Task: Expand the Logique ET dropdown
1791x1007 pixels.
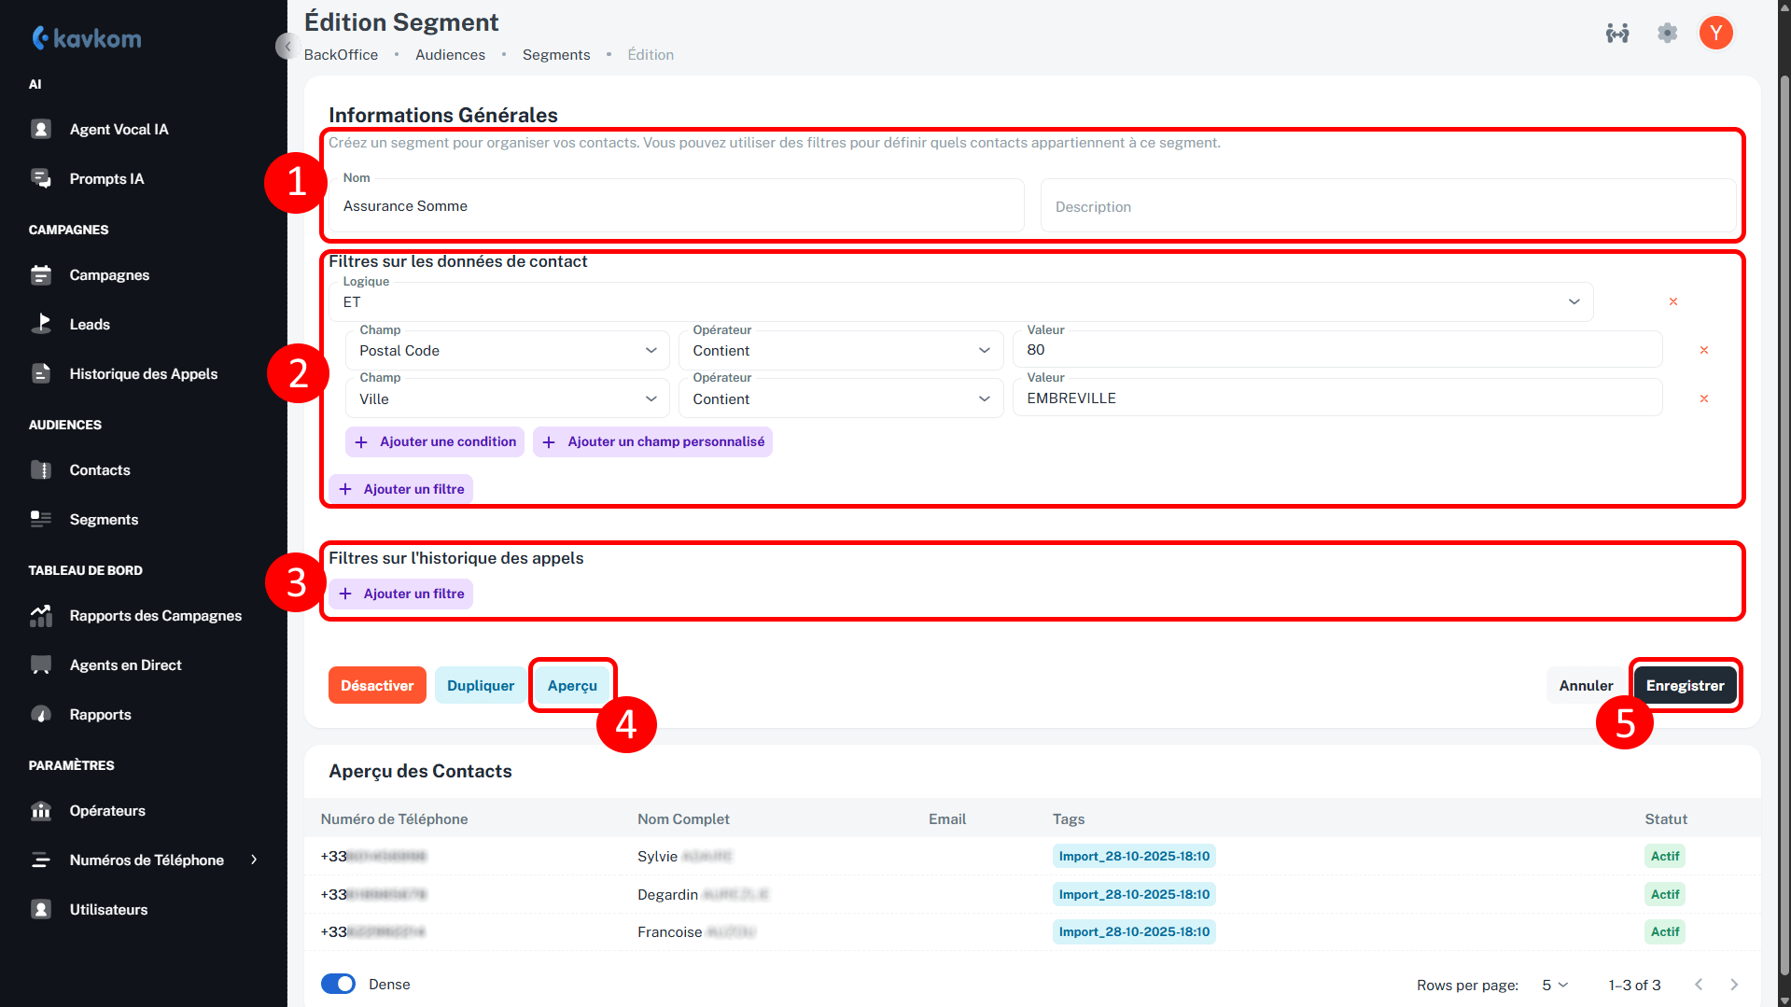Action: pos(960,302)
